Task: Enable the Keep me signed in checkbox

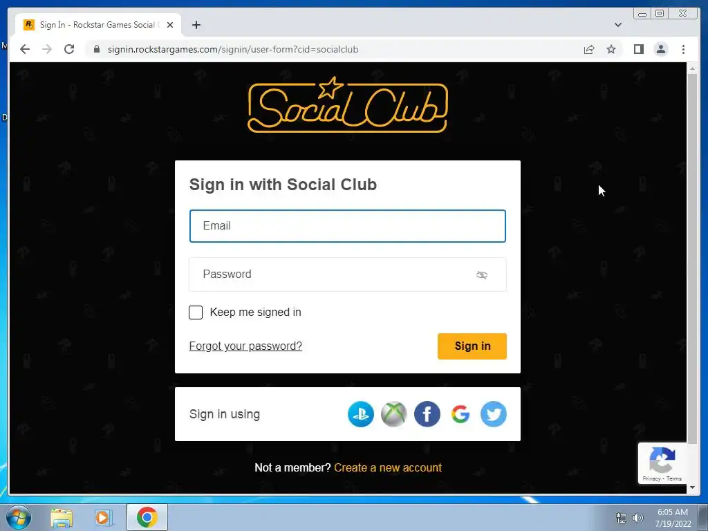Action: (x=196, y=313)
